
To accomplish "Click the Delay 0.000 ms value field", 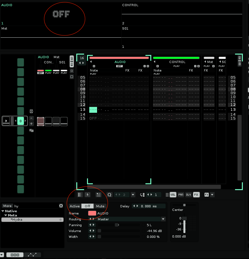I will pyautogui.click(x=149, y=206).
